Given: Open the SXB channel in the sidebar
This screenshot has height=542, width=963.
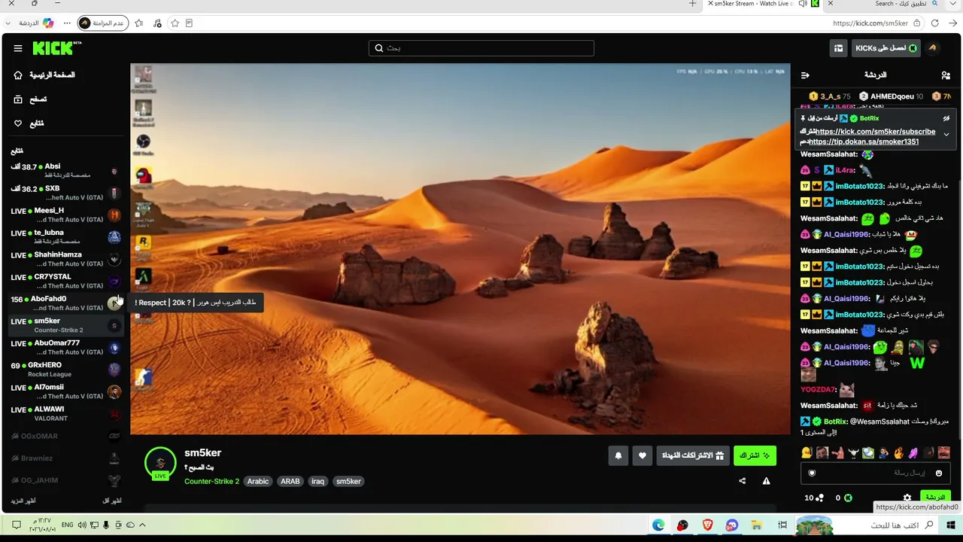Looking at the screenshot, I should tap(65, 193).
